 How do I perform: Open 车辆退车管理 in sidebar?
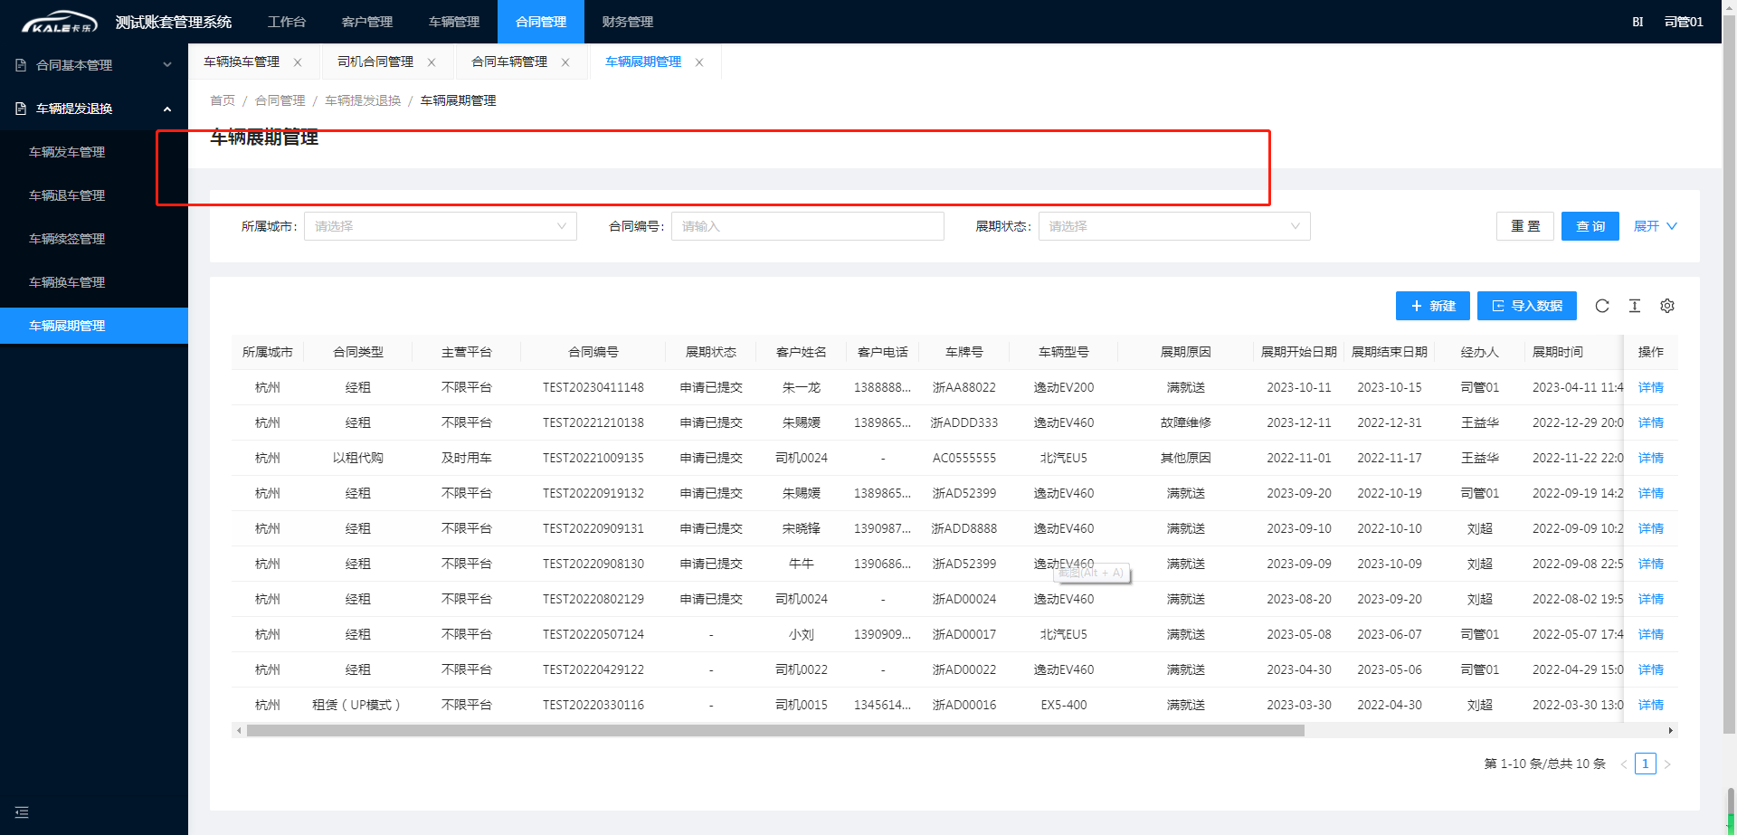point(94,195)
